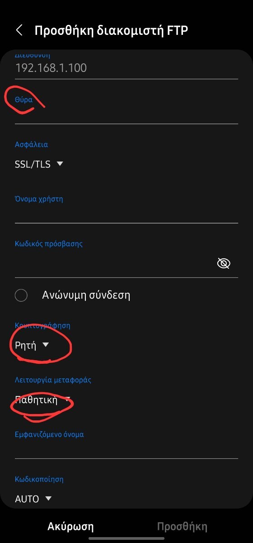Tap the Προσθήκη διακομιστή FTP title
The height and width of the screenshot is (543, 253).
111,30
